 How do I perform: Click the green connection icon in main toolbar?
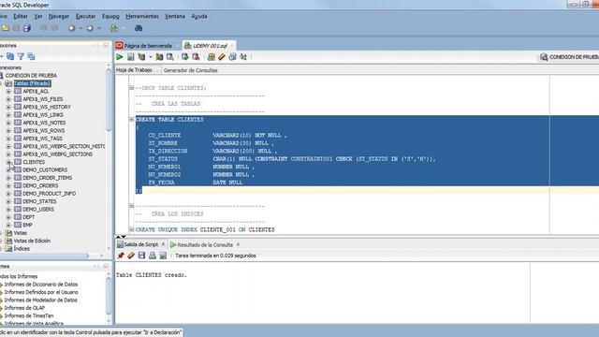(114, 28)
